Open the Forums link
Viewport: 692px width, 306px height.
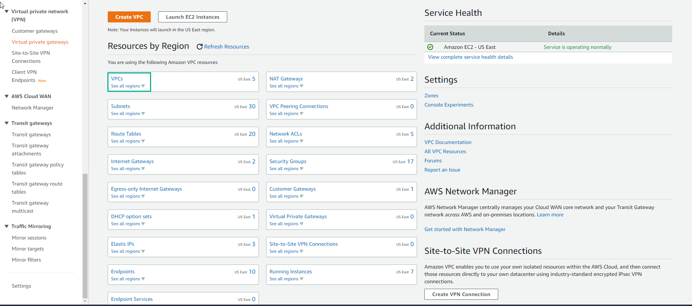tap(433, 161)
